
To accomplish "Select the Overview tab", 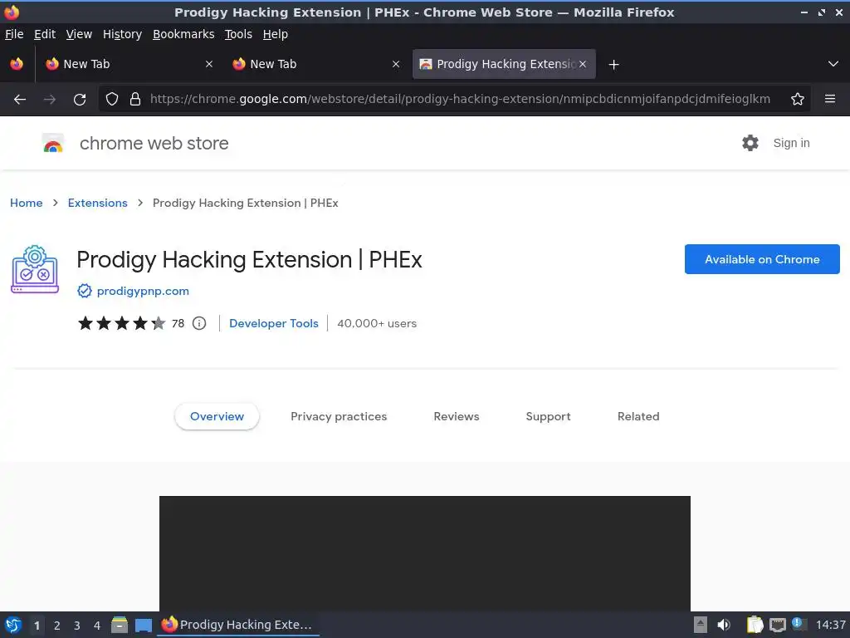I will [x=217, y=416].
